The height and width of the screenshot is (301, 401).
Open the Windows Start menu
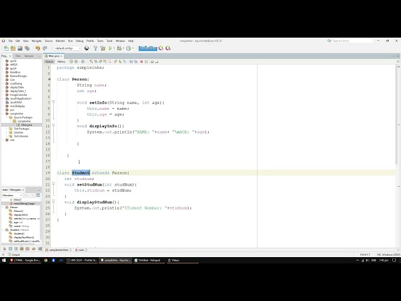[x=4, y=260]
